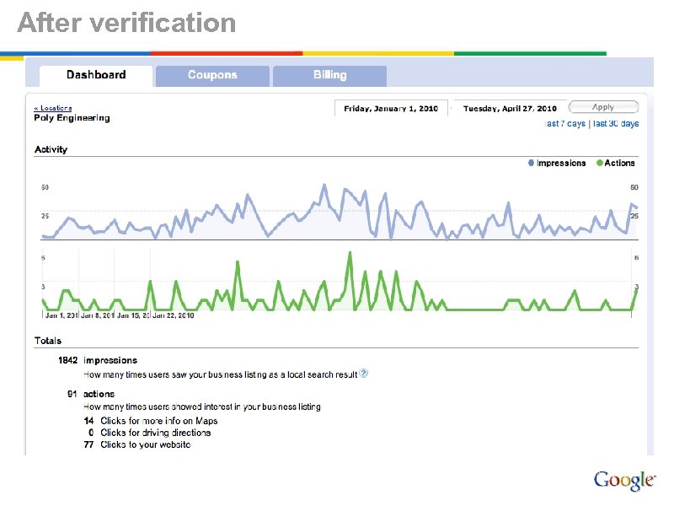The height and width of the screenshot is (506, 674).
Task: Click the Poly Engineering business name
Action: [x=72, y=118]
